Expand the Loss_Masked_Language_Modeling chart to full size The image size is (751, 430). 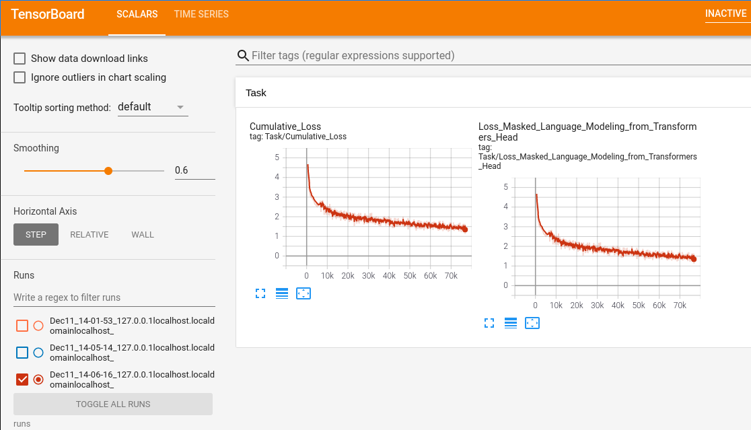(x=489, y=323)
